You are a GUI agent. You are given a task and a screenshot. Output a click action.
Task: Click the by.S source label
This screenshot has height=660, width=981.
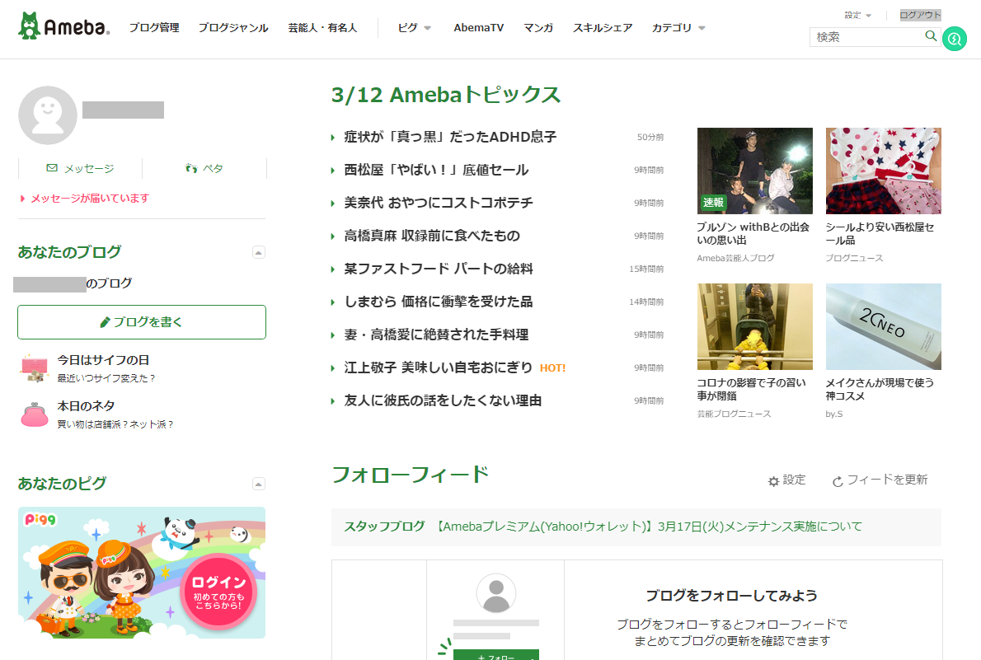(x=834, y=414)
